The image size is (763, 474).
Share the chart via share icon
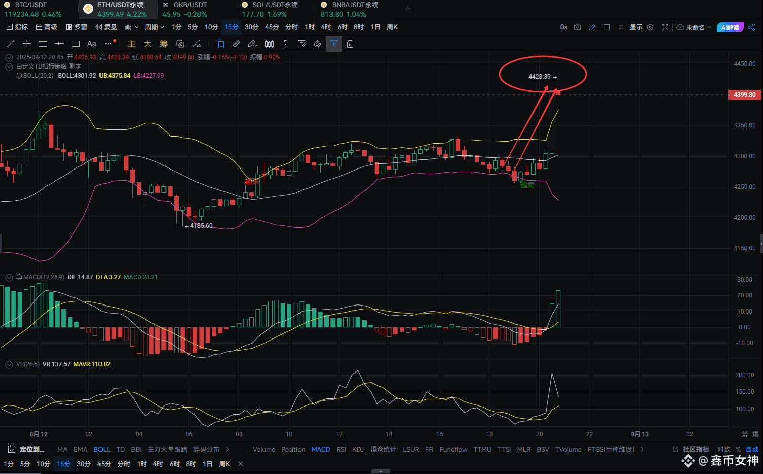pyautogui.click(x=751, y=27)
